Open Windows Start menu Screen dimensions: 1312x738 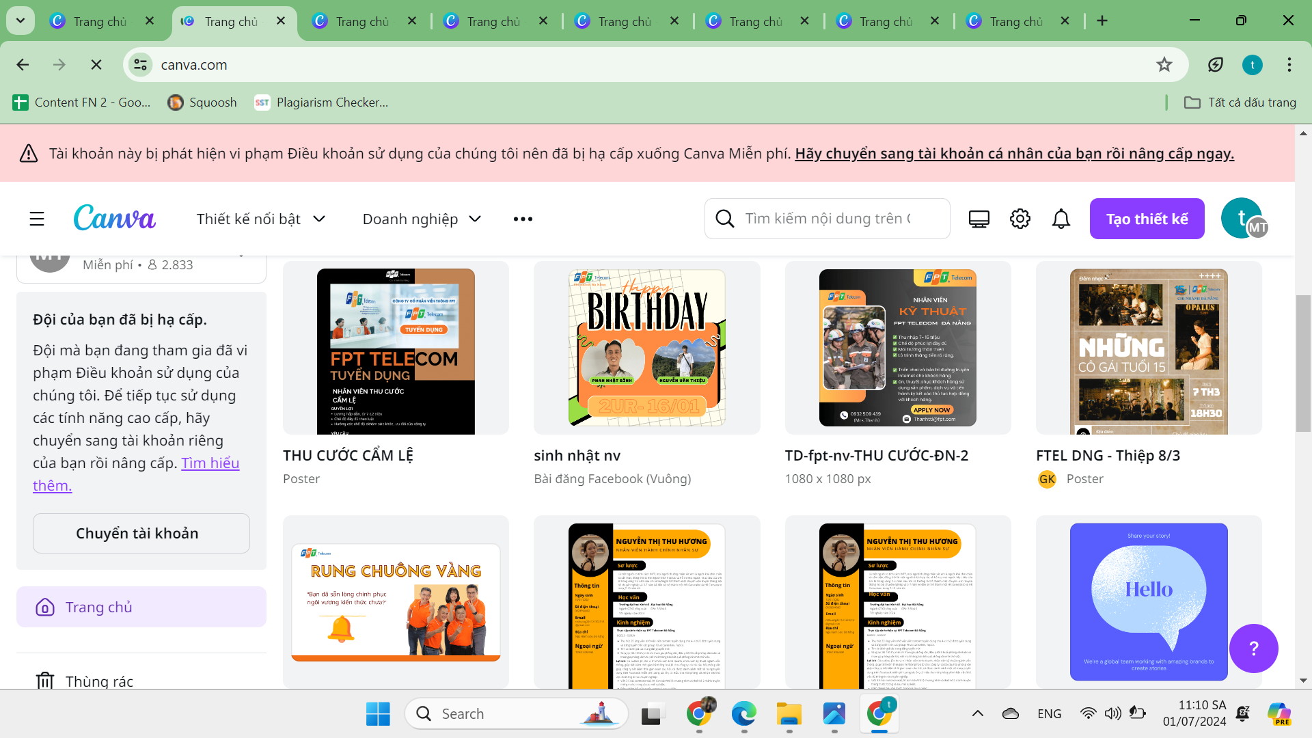378,713
